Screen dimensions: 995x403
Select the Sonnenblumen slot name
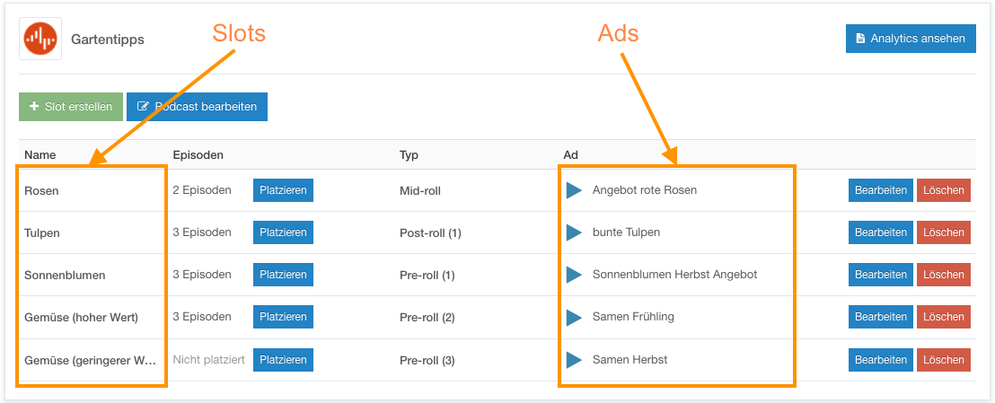click(x=65, y=276)
